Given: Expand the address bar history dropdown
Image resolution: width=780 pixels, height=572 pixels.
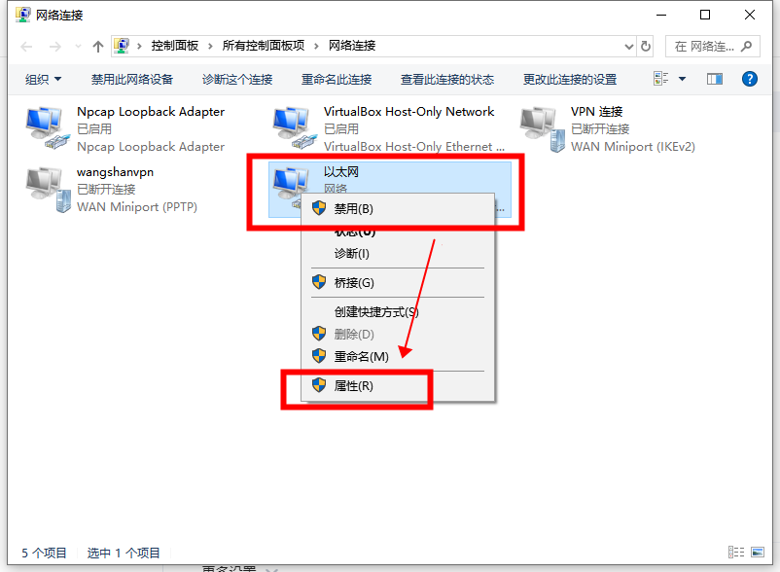Looking at the screenshot, I should click(x=629, y=47).
